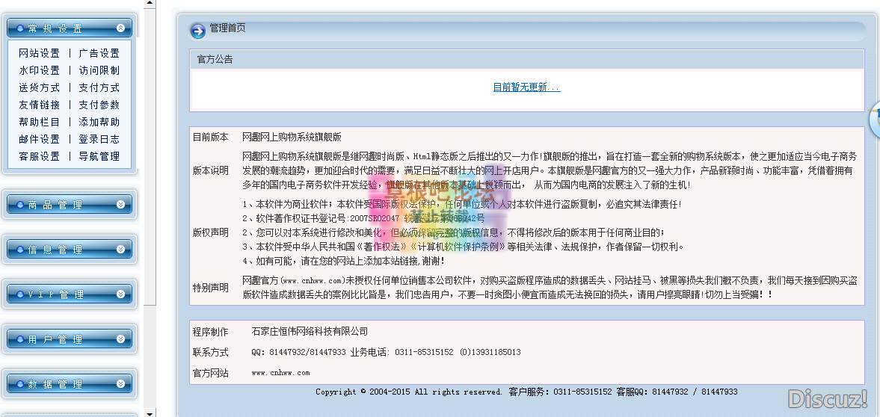The height and width of the screenshot is (417, 880).
Task: Click the sidebar scrollbar down arrow
Action: click(150, 413)
